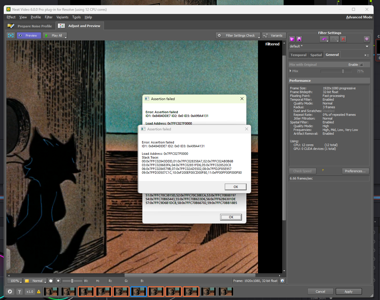Click the undo arrow in Filter Settings

coord(324,39)
